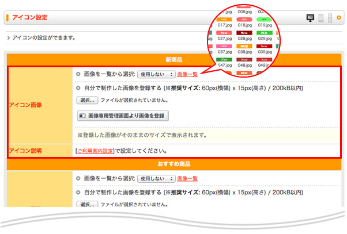This screenshot has width=347, height=234.
Task: Open '使用しない' dropdown in 新商品 section
Action: point(156,74)
